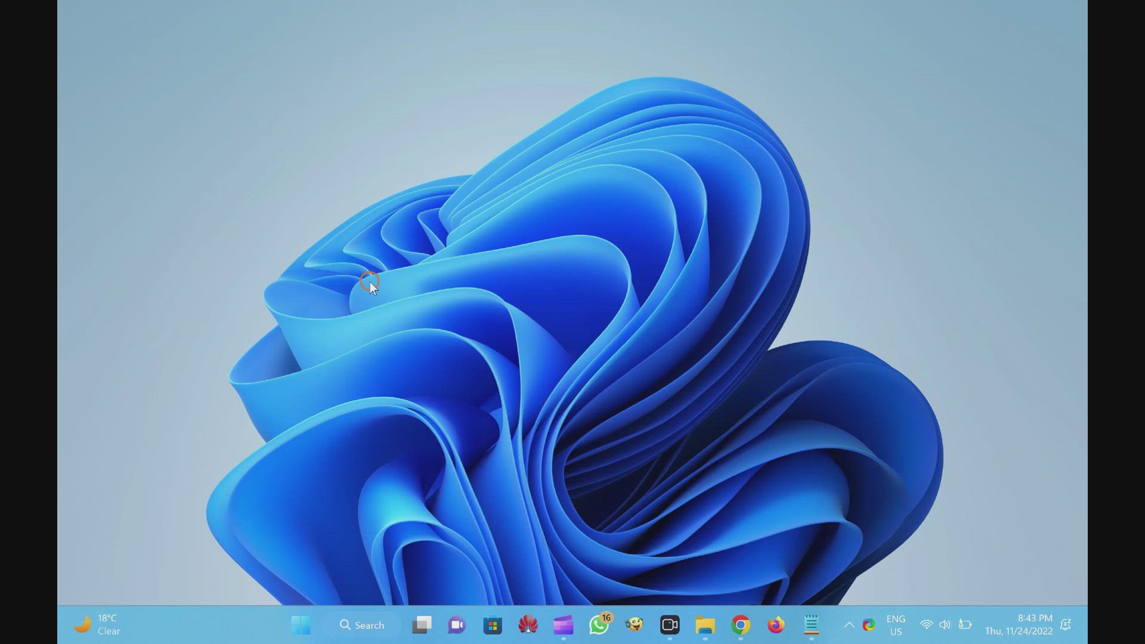Click the taskbar Search box
The height and width of the screenshot is (644, 1145).
click(x=362, y=625)
